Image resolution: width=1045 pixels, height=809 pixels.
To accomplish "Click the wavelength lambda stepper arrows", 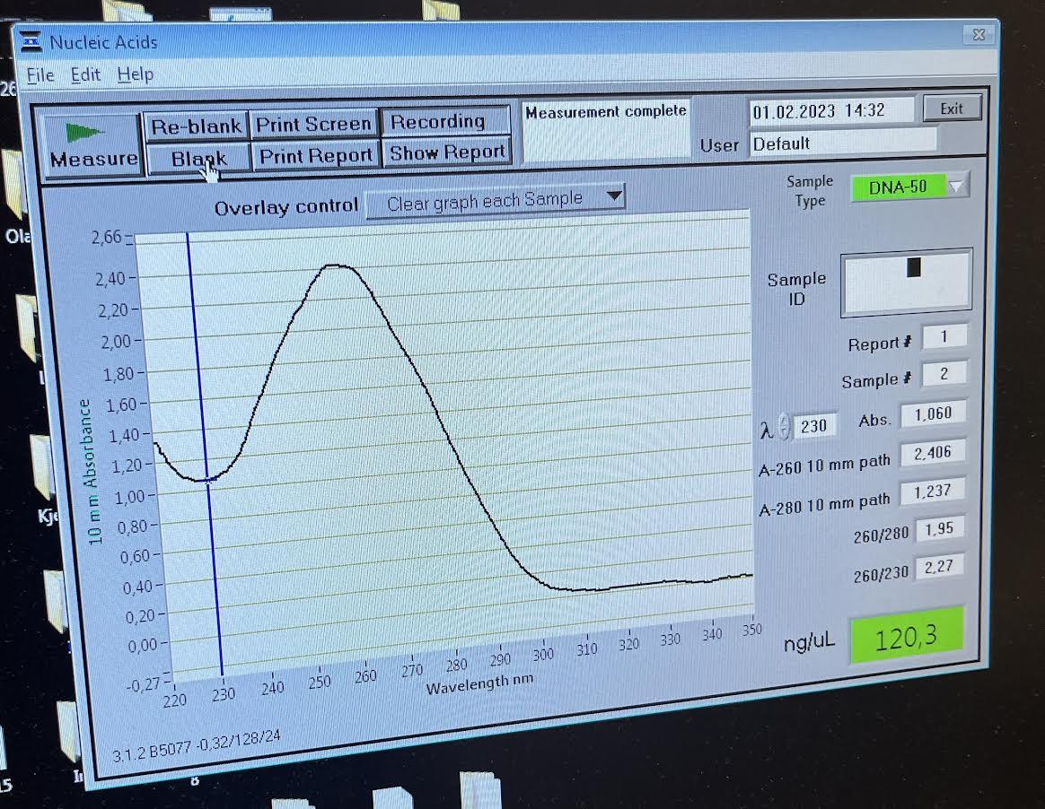I will pos(783,428).
